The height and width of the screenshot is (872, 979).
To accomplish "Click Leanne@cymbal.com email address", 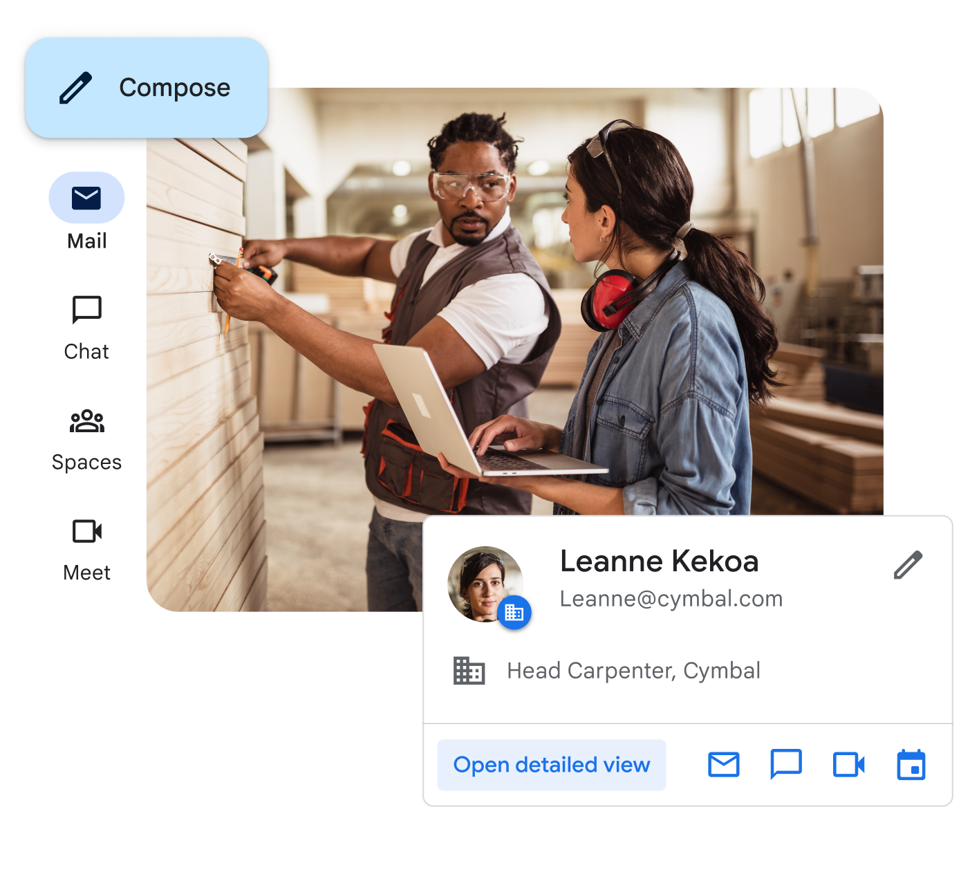I will 671,598.
